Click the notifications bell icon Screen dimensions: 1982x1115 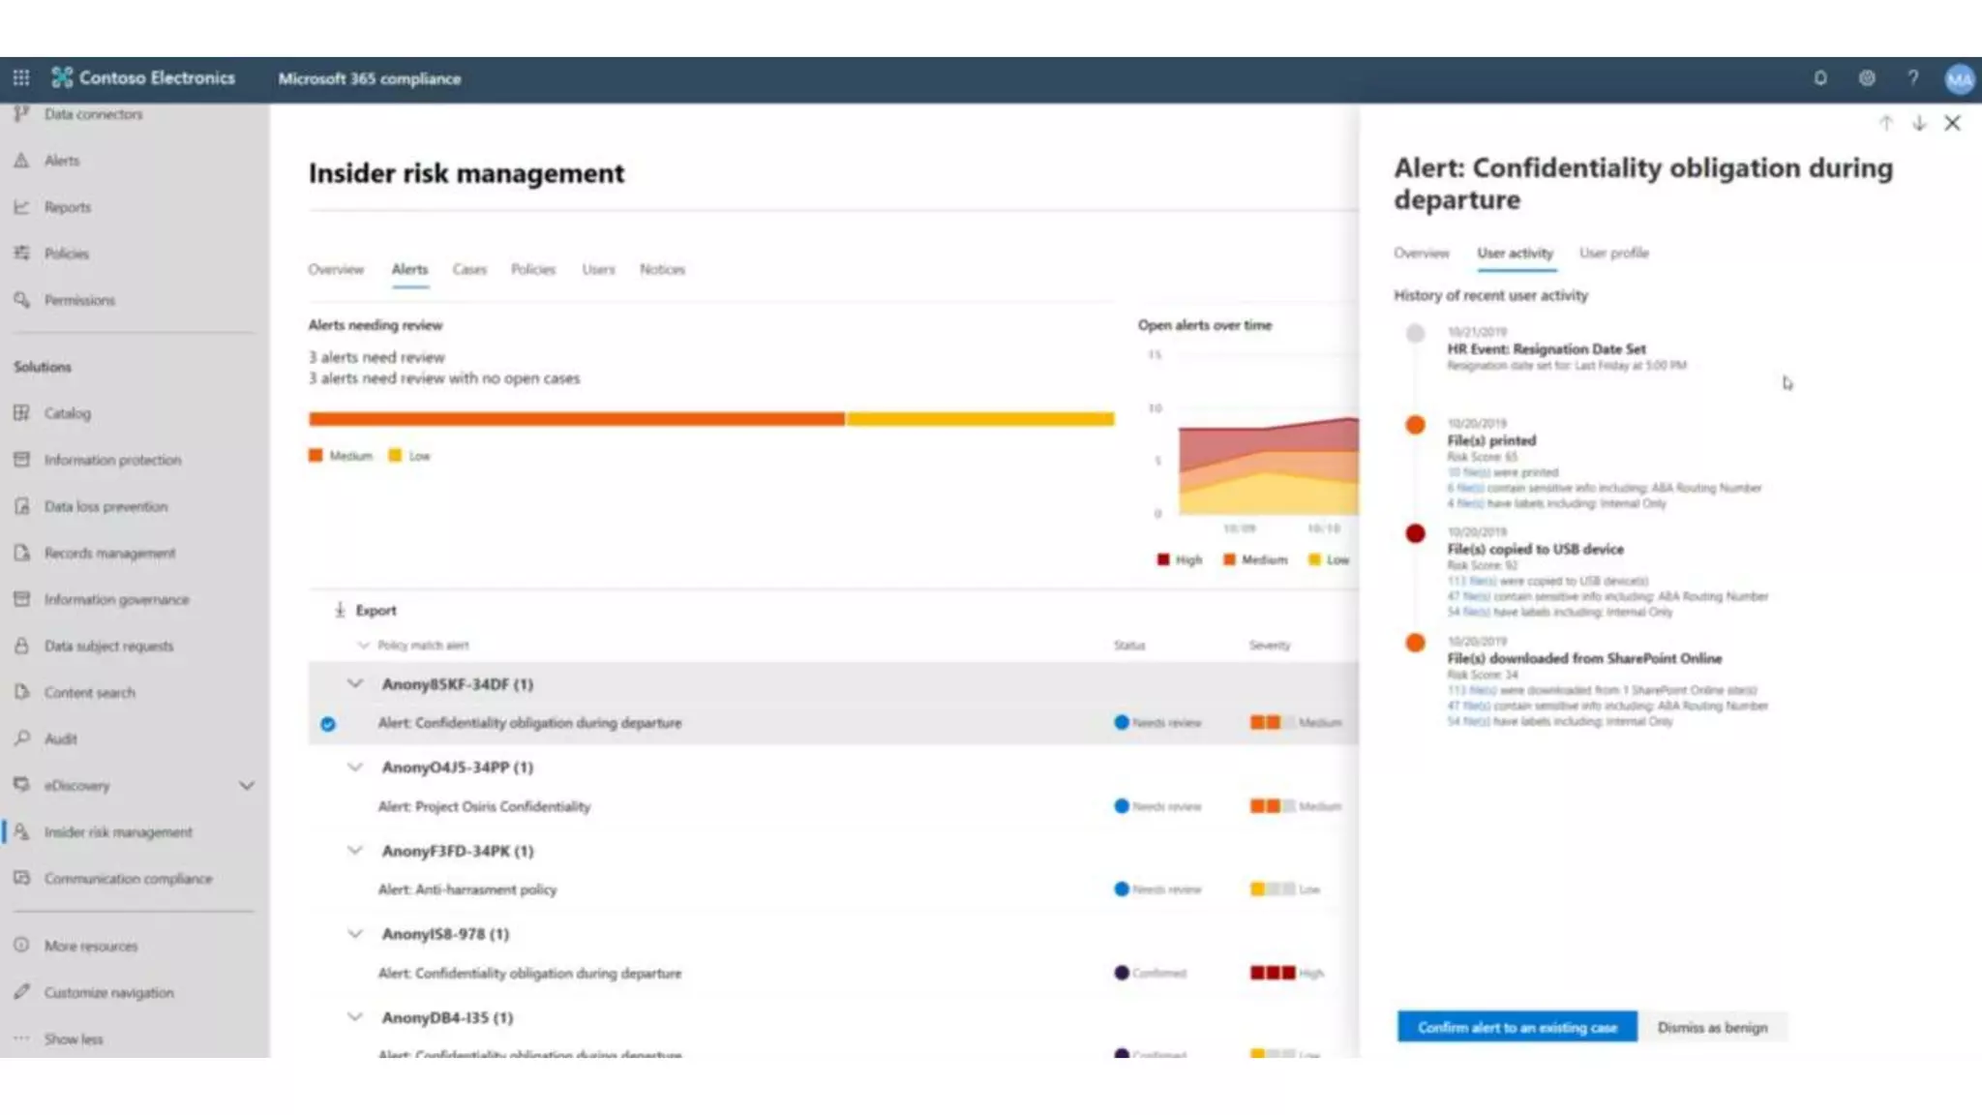[1820, 78]
